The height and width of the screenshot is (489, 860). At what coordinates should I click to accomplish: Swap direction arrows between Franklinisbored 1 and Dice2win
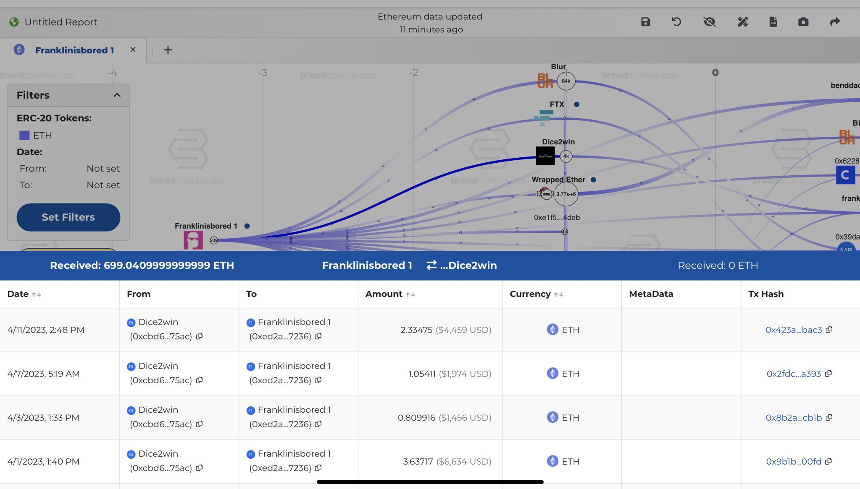point(431,265)
